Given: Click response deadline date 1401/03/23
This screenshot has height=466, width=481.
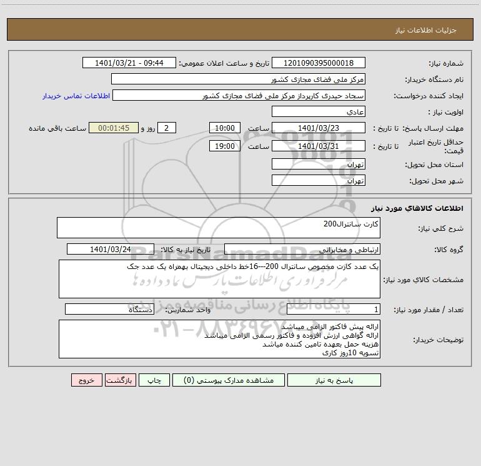Looking at the screenshot, I should [x=319, y=128].
